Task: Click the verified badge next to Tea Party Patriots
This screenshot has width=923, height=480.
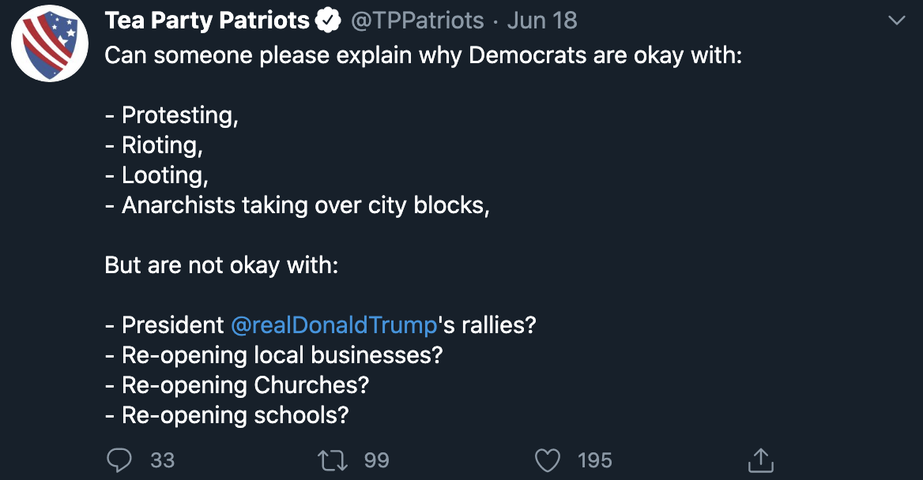Action: 328,21
